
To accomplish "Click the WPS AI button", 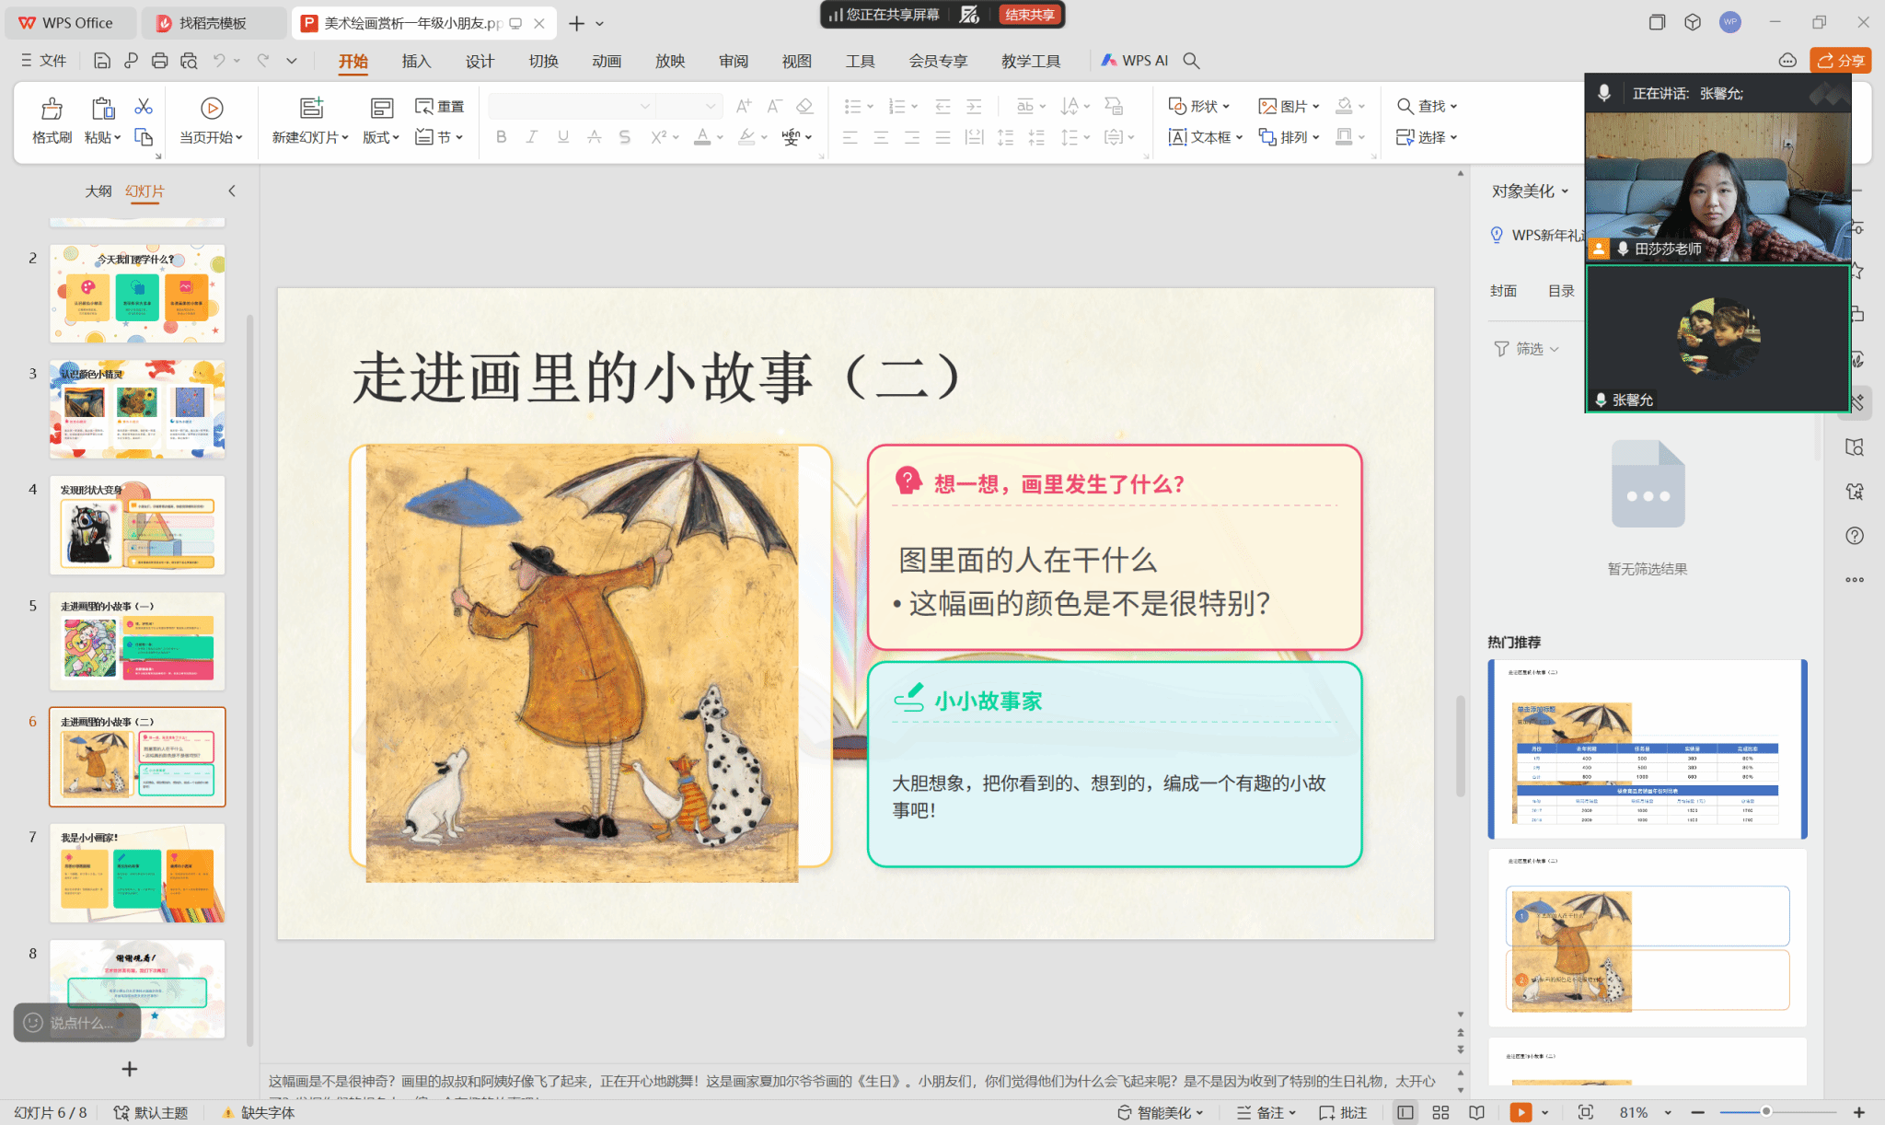I will click(x=1135, y=61).
